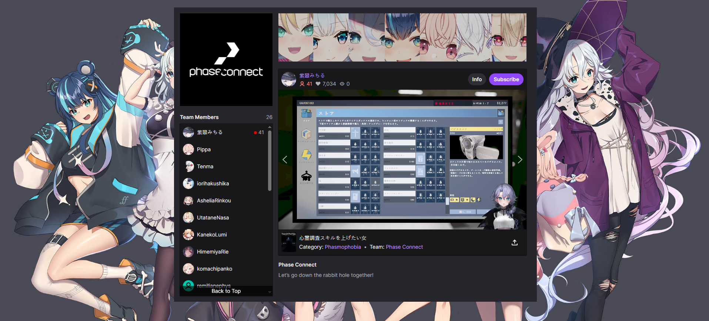This screenshot has height=321, width=709.
Task: Click 紫翠みちる's avatar in the Team Members list
Action: pos(188,132)
